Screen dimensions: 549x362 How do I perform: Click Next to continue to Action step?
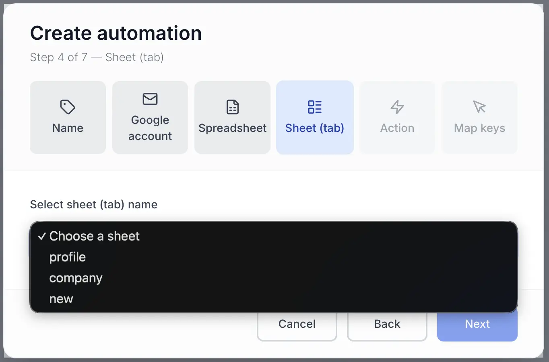coord(477,324)
